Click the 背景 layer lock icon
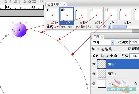The width and height of the screenshot is (139, 94). tap(135, 83)
